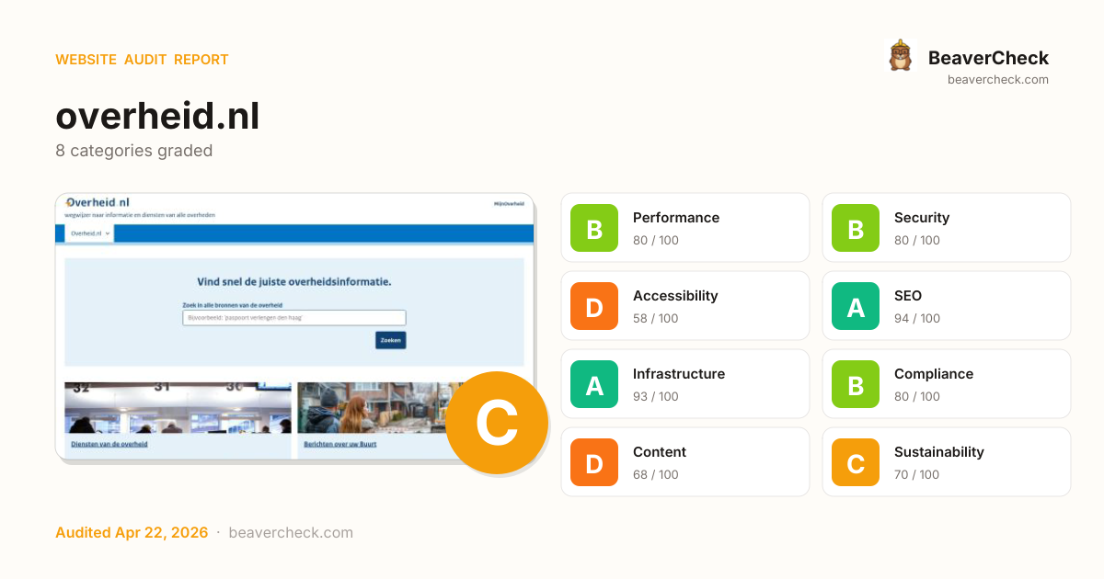Click the Infrastructure grade A badge

[x=594, y=384]
